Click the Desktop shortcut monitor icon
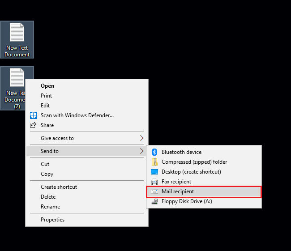 click(x=154, y=172)
